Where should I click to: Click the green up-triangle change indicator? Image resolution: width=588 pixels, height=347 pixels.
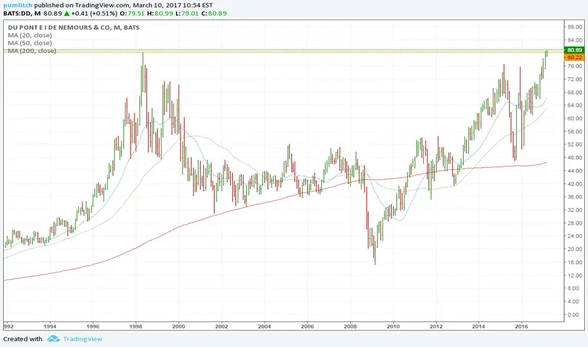(x=66, y=13)
